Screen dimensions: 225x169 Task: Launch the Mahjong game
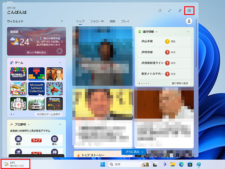point(18,103)
